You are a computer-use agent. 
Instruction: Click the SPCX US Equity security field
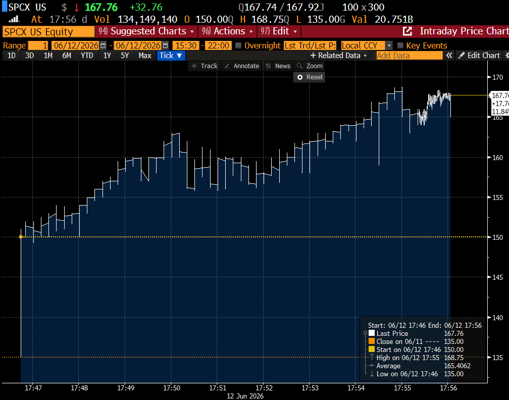pos(48,32)
